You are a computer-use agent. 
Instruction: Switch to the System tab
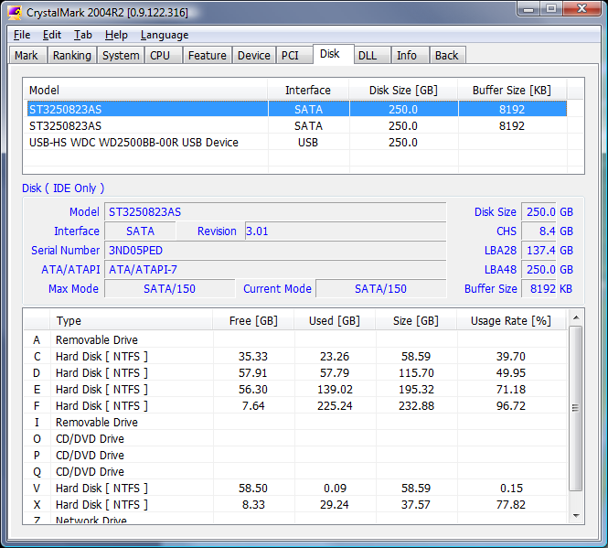click(x=121, y=55)
